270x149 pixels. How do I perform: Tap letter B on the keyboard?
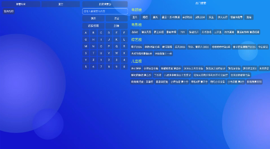(x=94, y=33)
